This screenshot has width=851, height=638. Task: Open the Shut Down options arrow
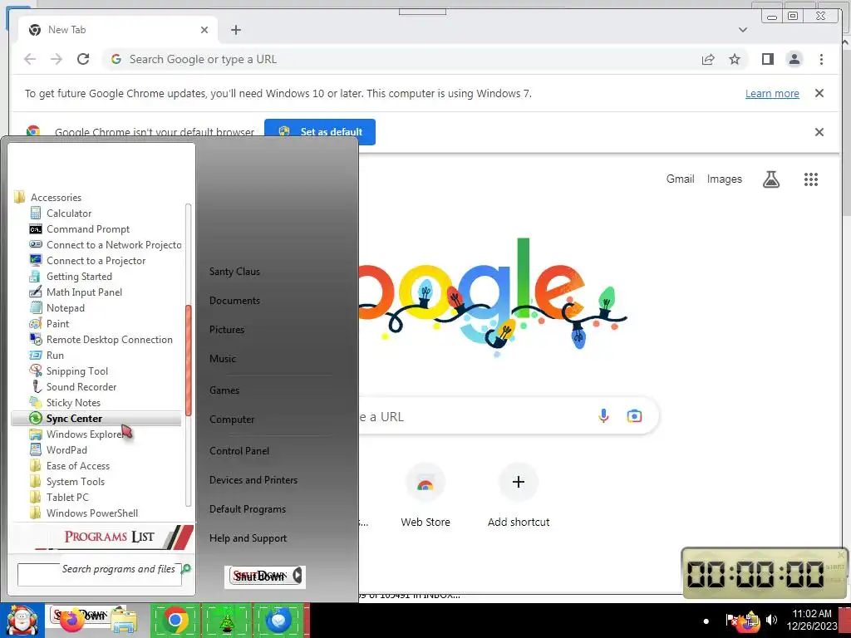[x=298, y=575]
